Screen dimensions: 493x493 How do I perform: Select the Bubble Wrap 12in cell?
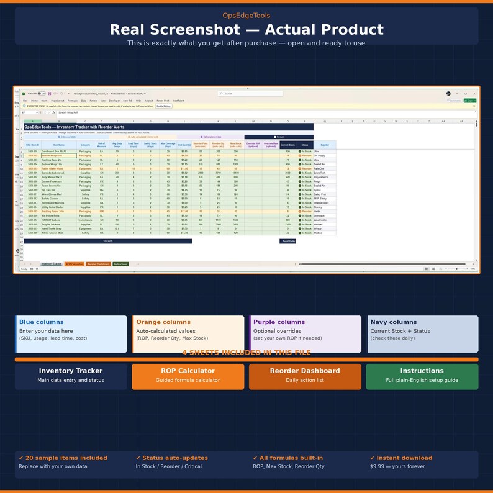pyautogui.click(x=59, y=164)
